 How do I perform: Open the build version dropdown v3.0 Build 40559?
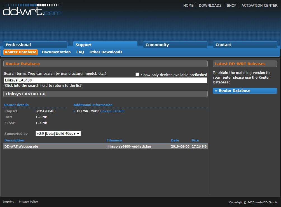58,133
